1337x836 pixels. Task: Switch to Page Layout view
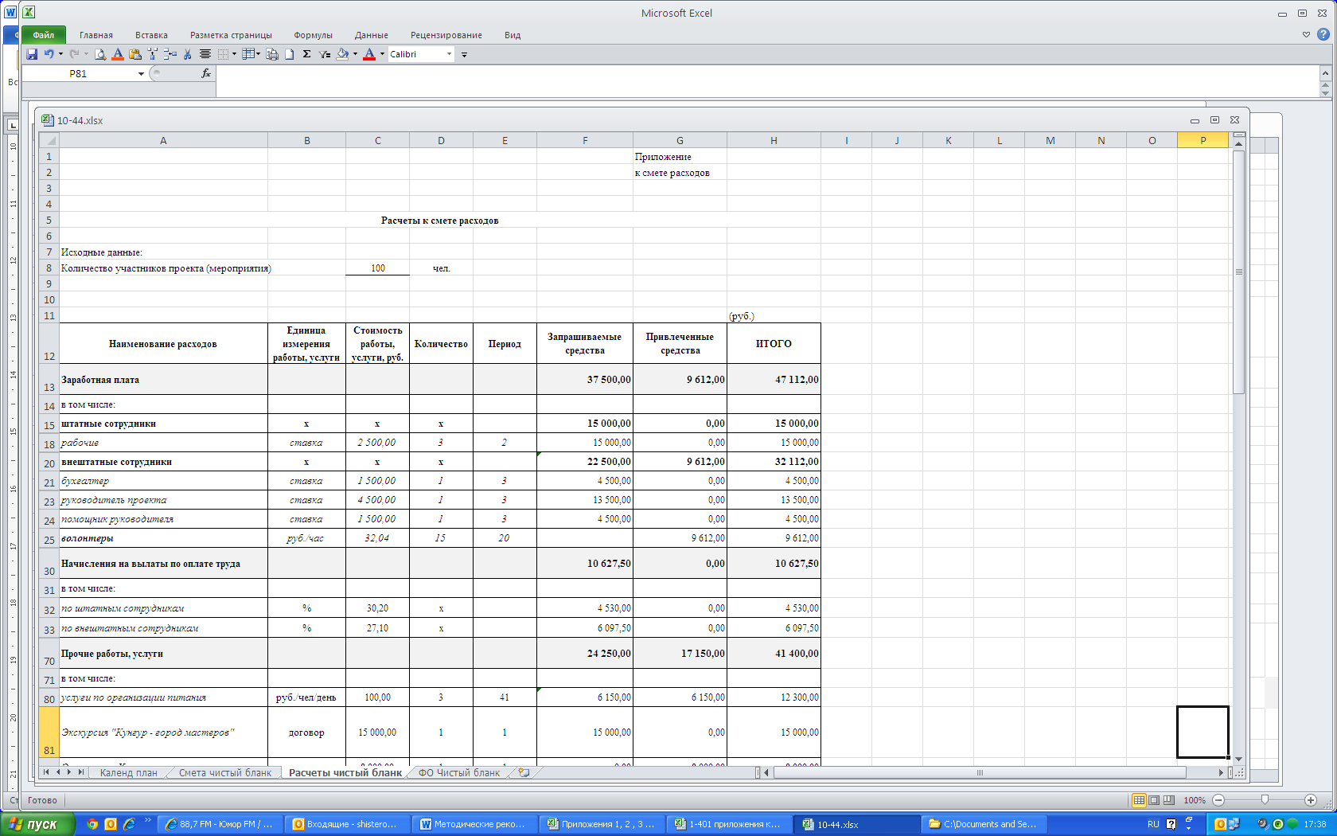point(1154,800)
